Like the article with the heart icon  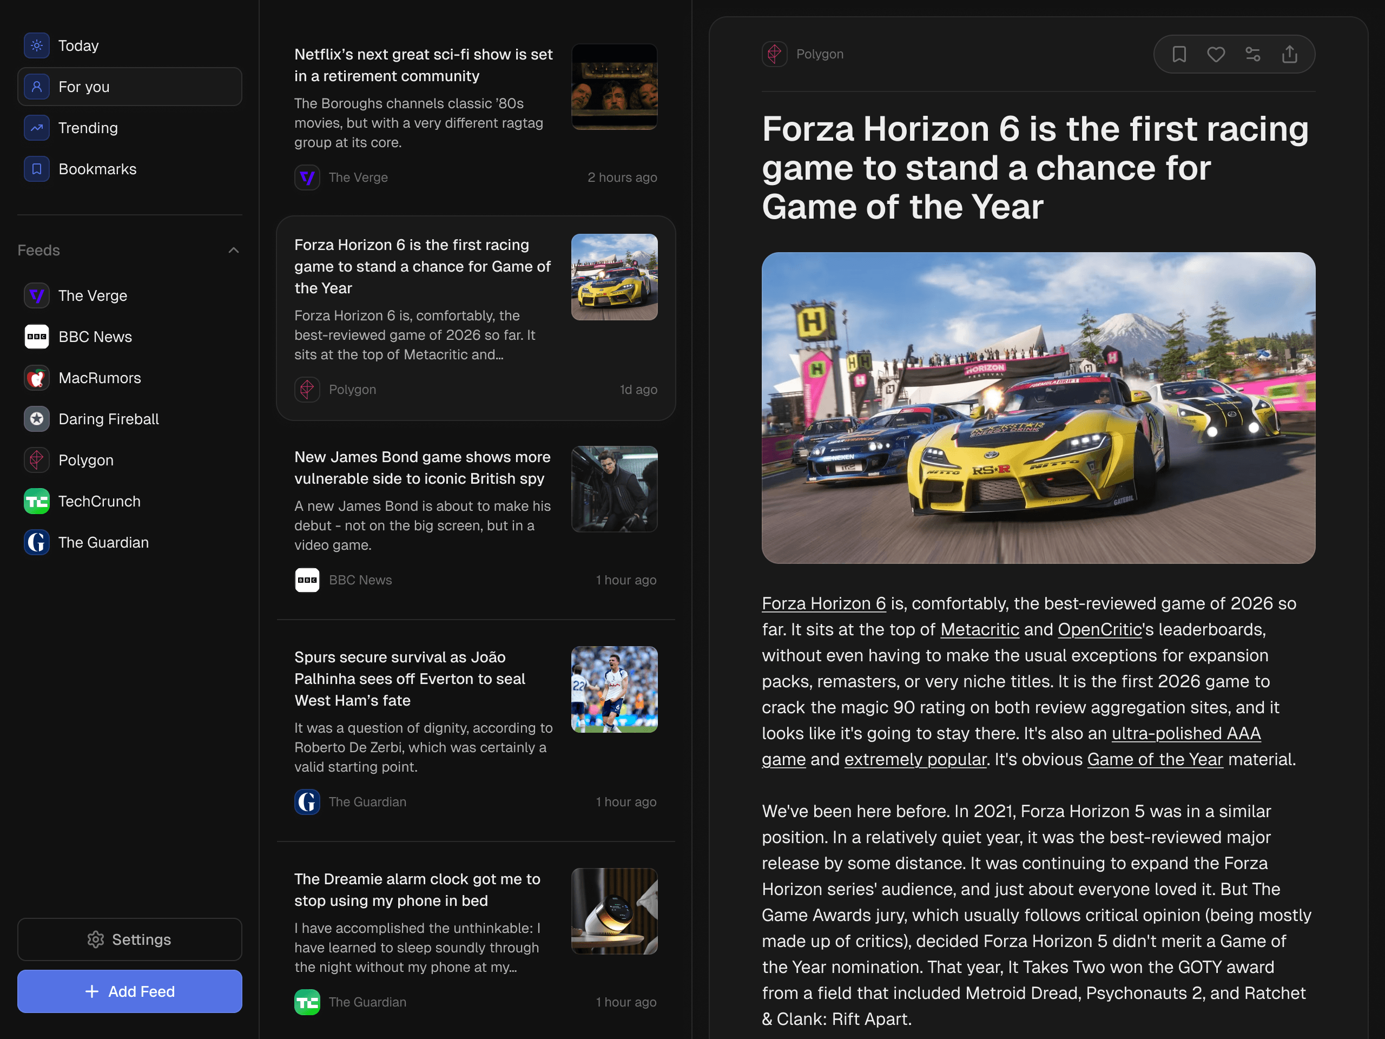pyautogui.click(x=1216, y=55)
